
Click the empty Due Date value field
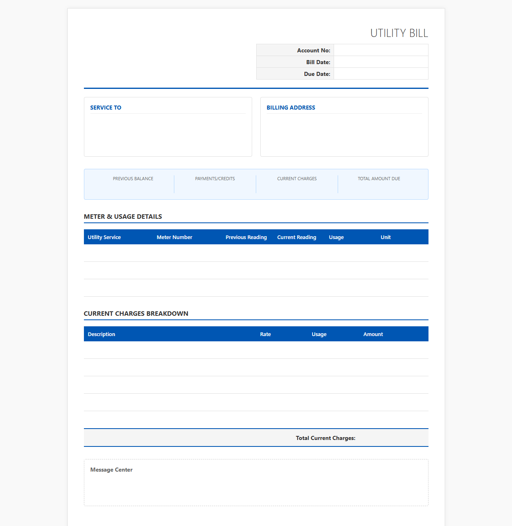(381, 74)
